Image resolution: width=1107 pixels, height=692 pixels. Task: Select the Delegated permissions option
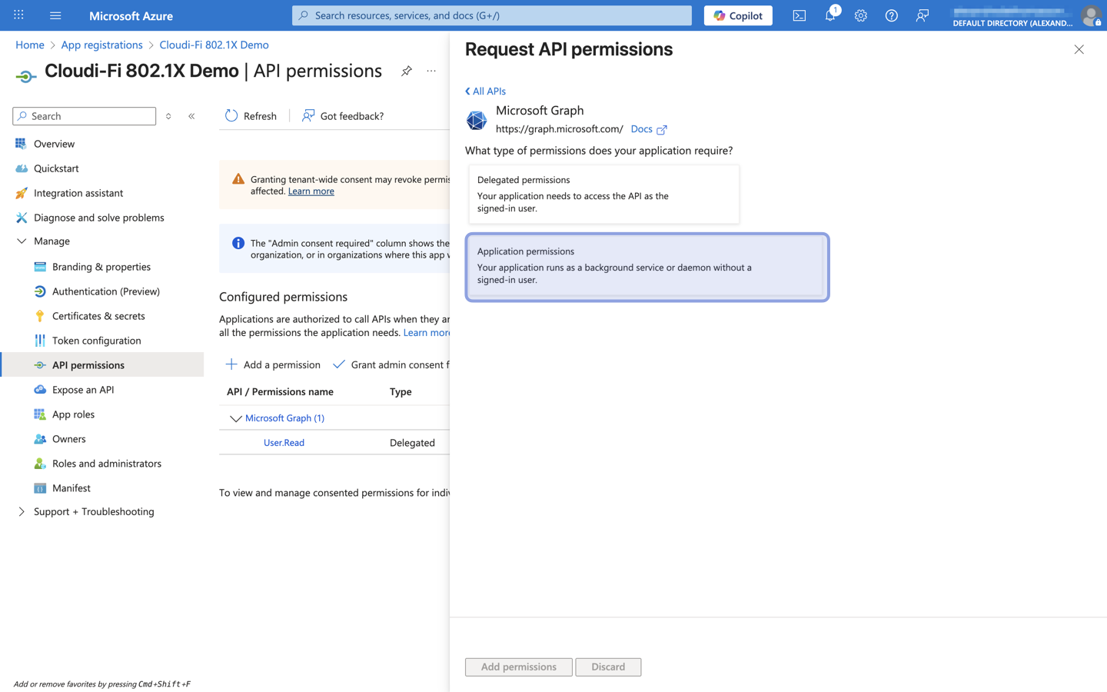(603, 194)
